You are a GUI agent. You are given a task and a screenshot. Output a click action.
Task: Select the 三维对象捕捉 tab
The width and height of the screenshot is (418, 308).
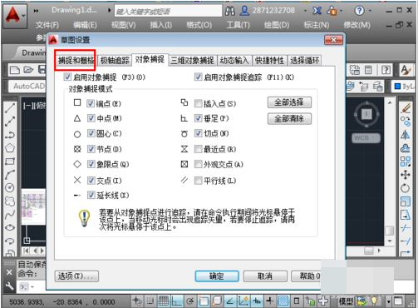[x=192, y=60]
